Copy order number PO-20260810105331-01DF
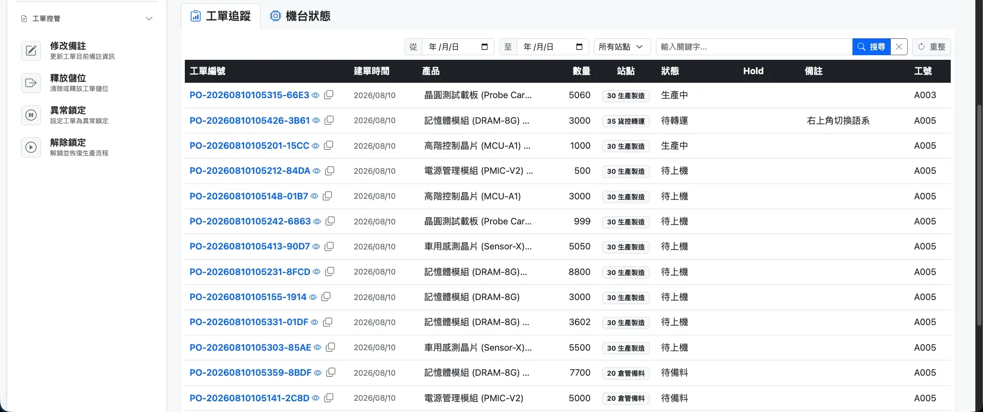 pos(328,322)
